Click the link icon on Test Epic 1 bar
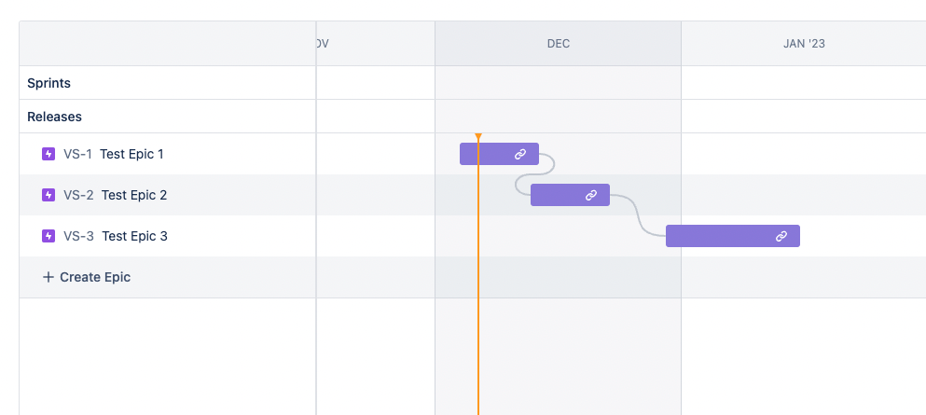This screenshot has height=415, width=926. (x=520, y=154)
